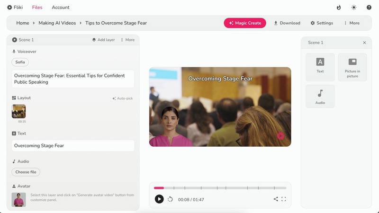Click the video title overlay text
379x213 pixels.
[220, 79]
